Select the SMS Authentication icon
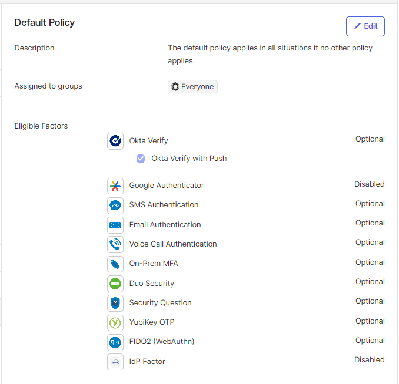This screenshot has width=399, height=384. click(115, 206)
